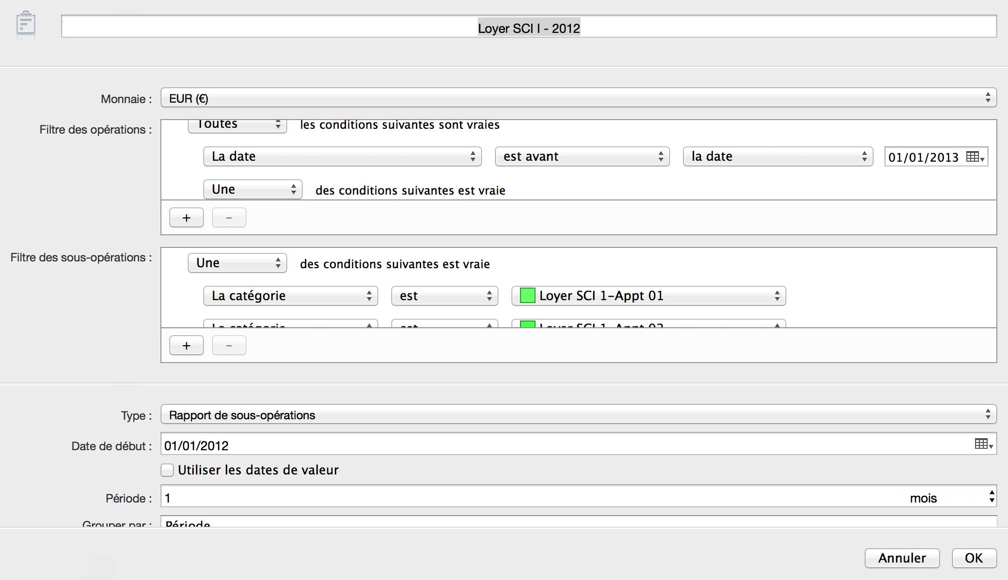This screenshot has height=580, width=1008.
Task: Toggle Utiliser les dates de valeur checkbox
Action: [x=167, y=470]
